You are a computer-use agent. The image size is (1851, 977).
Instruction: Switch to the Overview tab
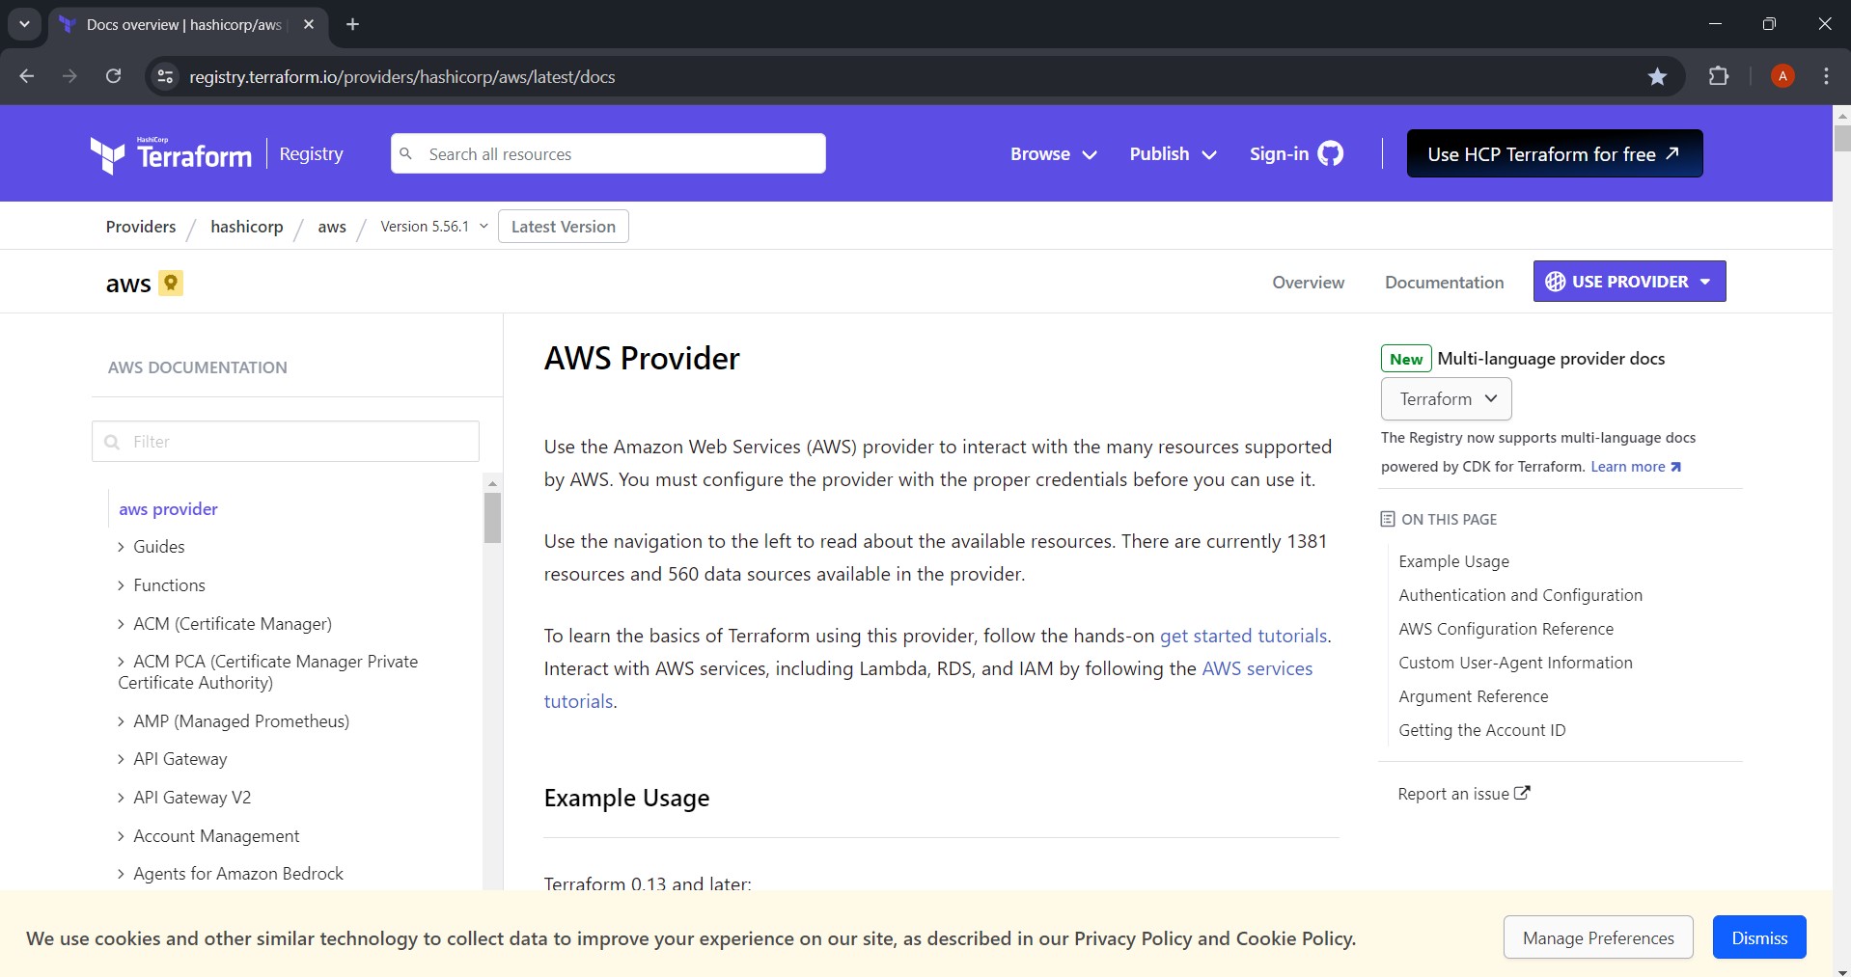1308,282
